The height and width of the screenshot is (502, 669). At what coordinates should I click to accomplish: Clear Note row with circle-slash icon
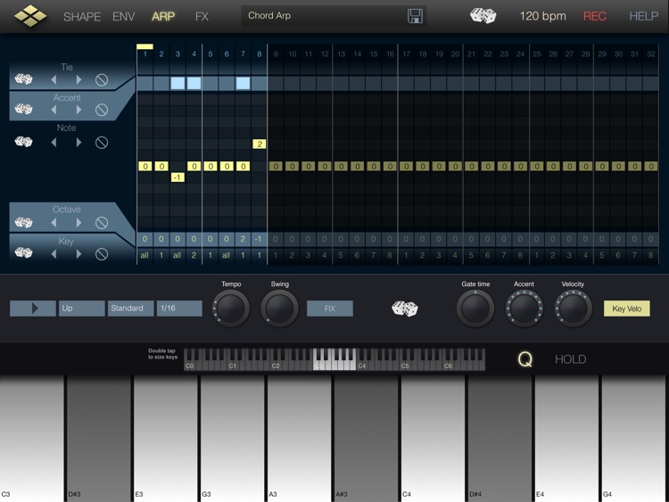pyautogui.click(x=102, y=143)
